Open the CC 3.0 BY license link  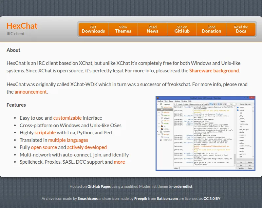pos(212,199)
